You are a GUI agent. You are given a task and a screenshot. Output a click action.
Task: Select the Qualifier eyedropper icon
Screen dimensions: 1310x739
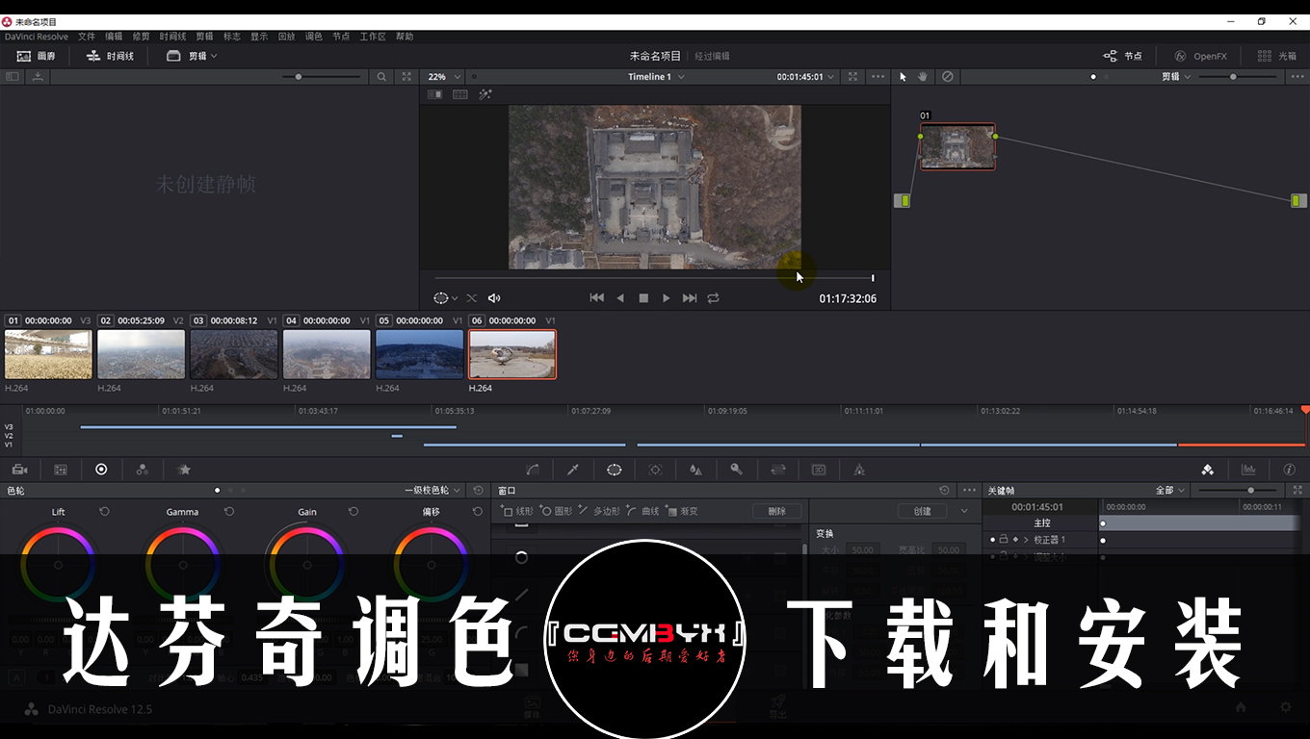[x=573, y=470]
